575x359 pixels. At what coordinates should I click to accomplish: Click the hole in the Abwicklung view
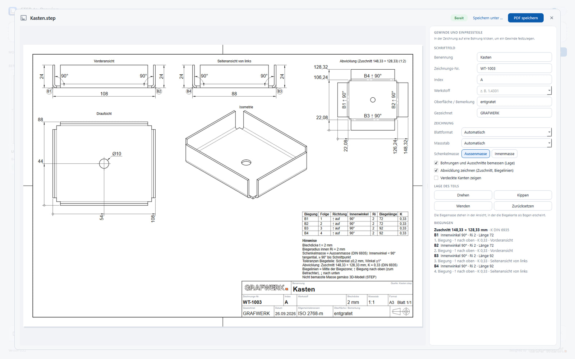click(373, 100)
